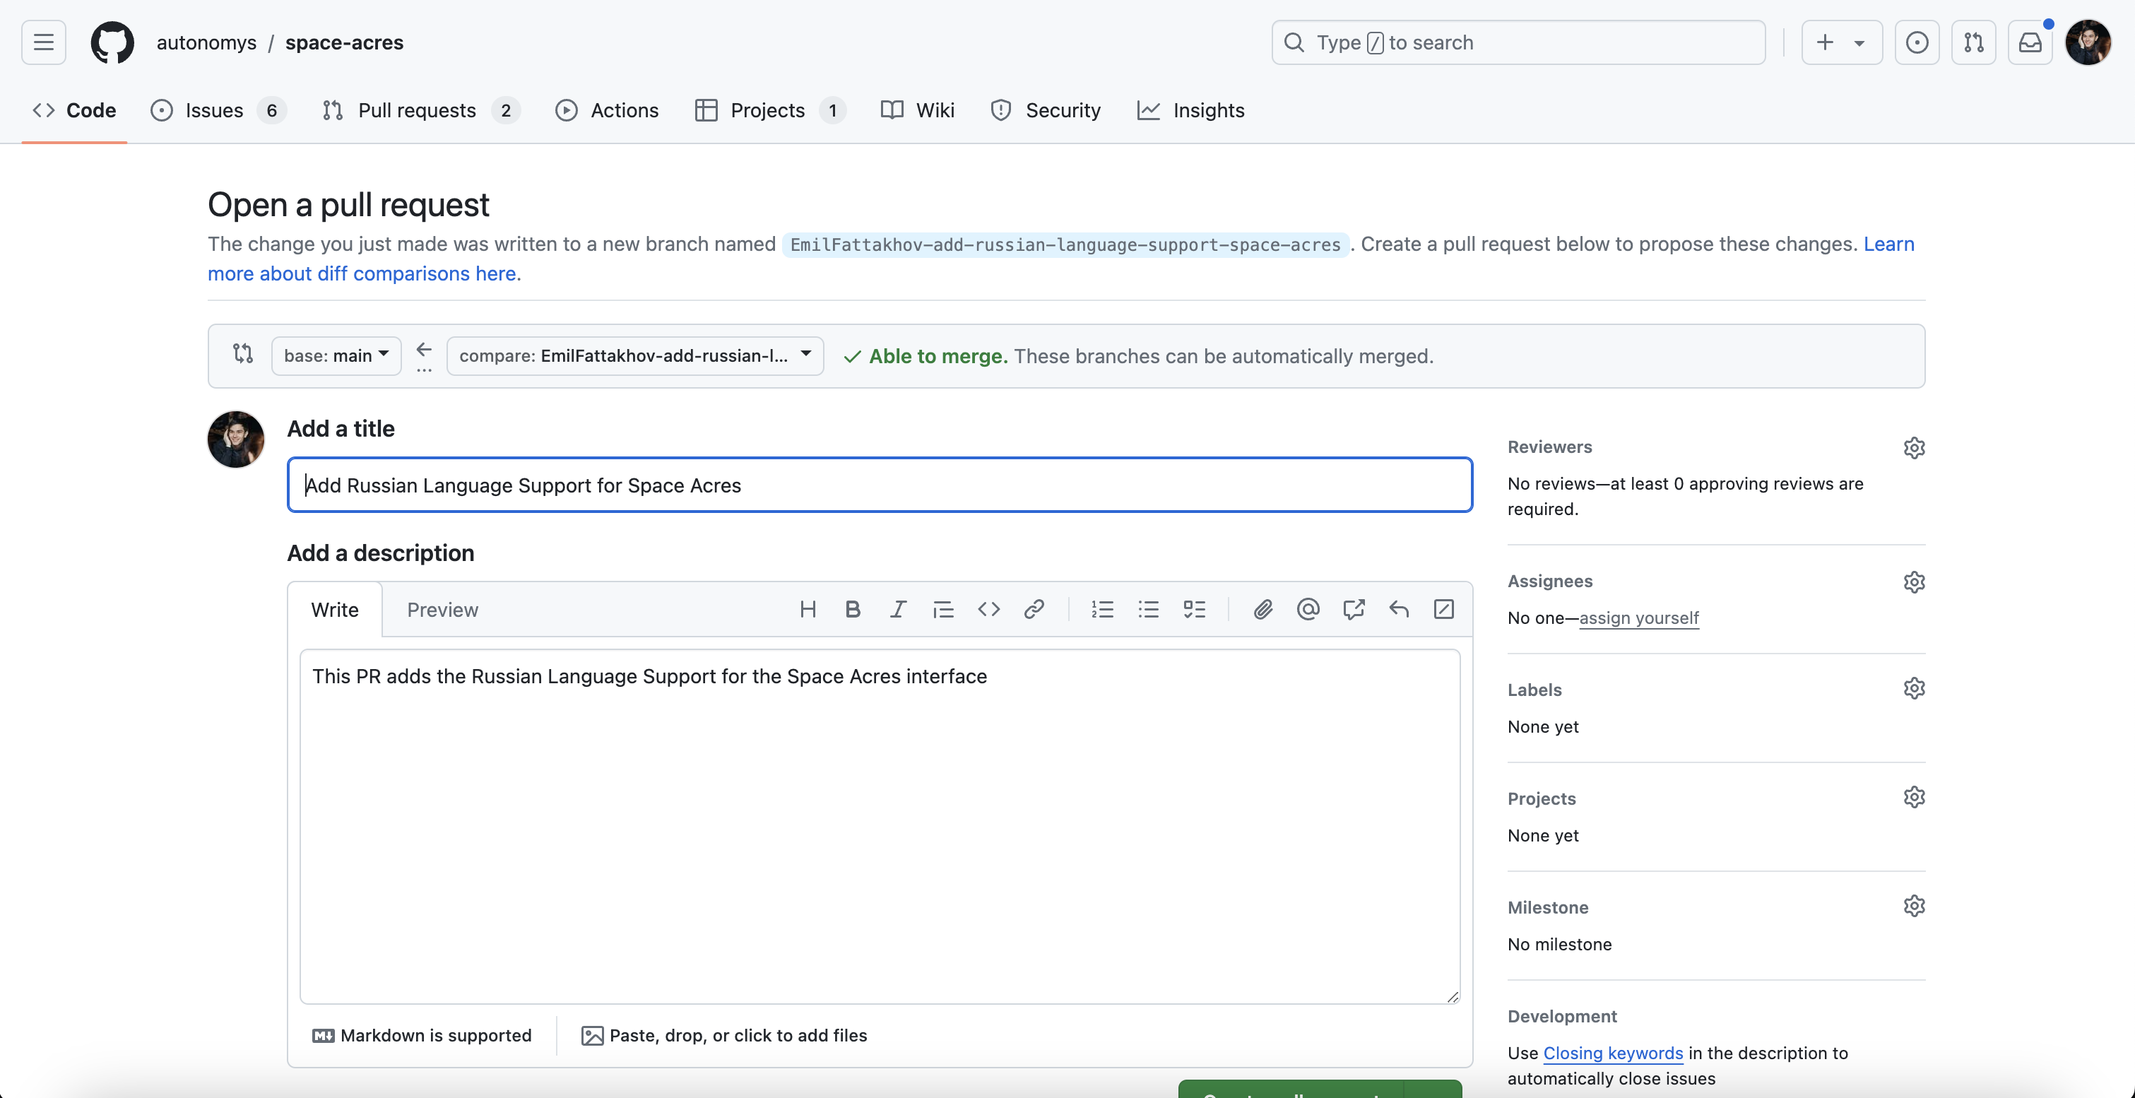
Task: Open the Pull requests tab
Action: click(417, 110)
